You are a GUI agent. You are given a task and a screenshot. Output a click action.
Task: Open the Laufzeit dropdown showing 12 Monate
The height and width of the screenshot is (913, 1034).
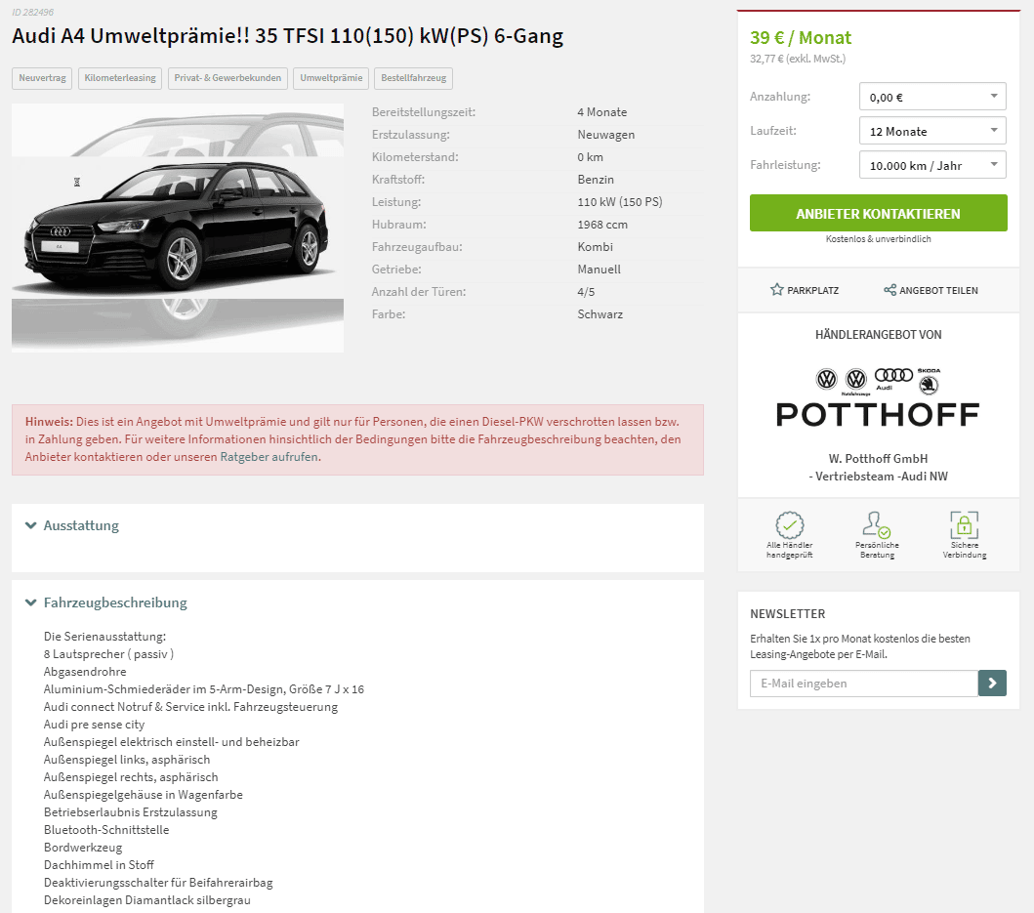pyautogui.click(x=932, y=131)
